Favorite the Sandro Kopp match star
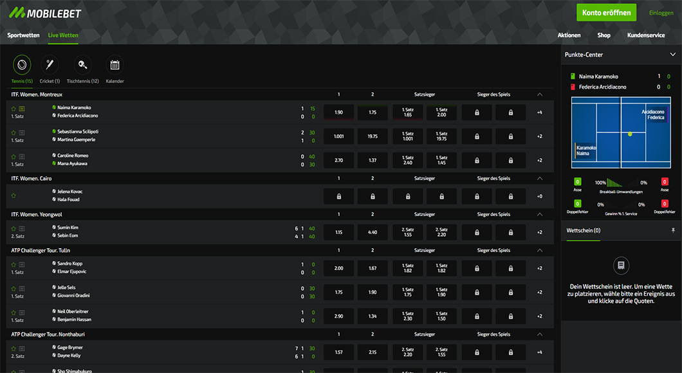The height and width of the screenshot is (373, 682). coord(14,265)
